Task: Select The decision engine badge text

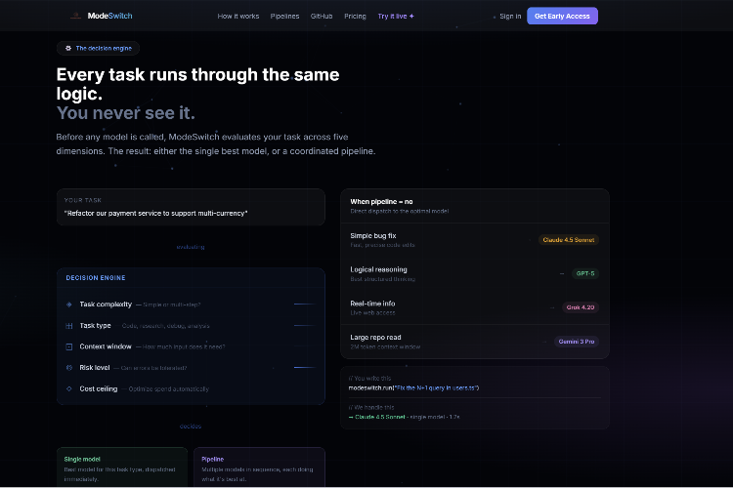Action: pyautogui.click(x=104, y=48)
